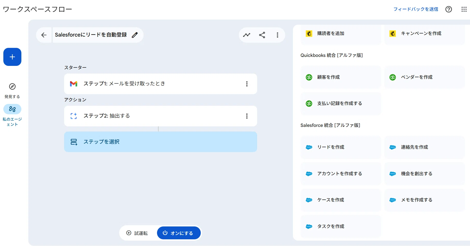
Task: Choose Salesforce 機会を創出する action
Action: pos(425,174)
